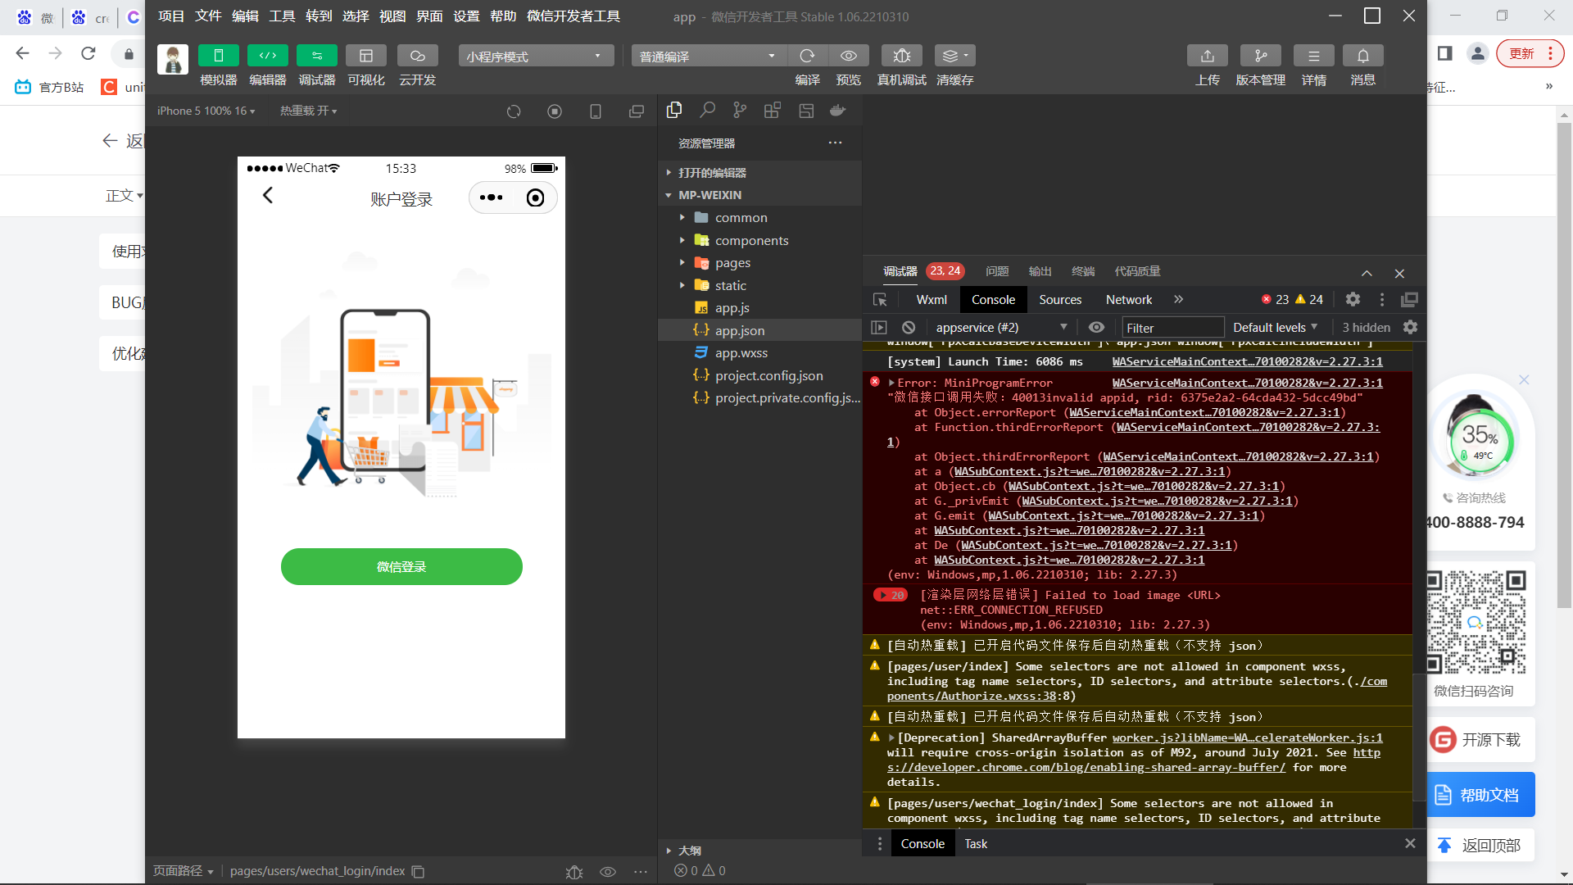Open console settings gear
Viewport: 1573px width, 885px height.
(x=1410, y=328)
